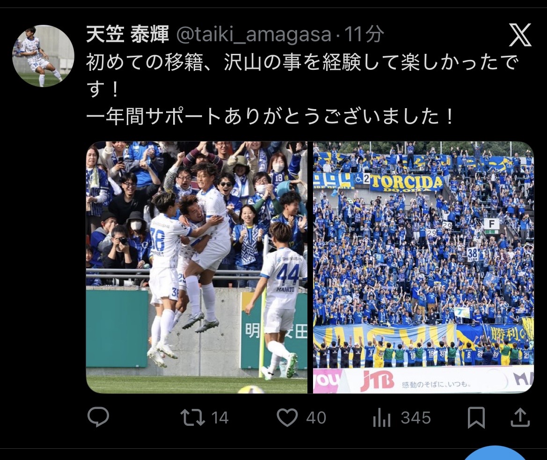Open the right photo with TORCIDA banner
The width and height of the screenshot is (547, 460).
pyautogui.click(x=423, y=267)
